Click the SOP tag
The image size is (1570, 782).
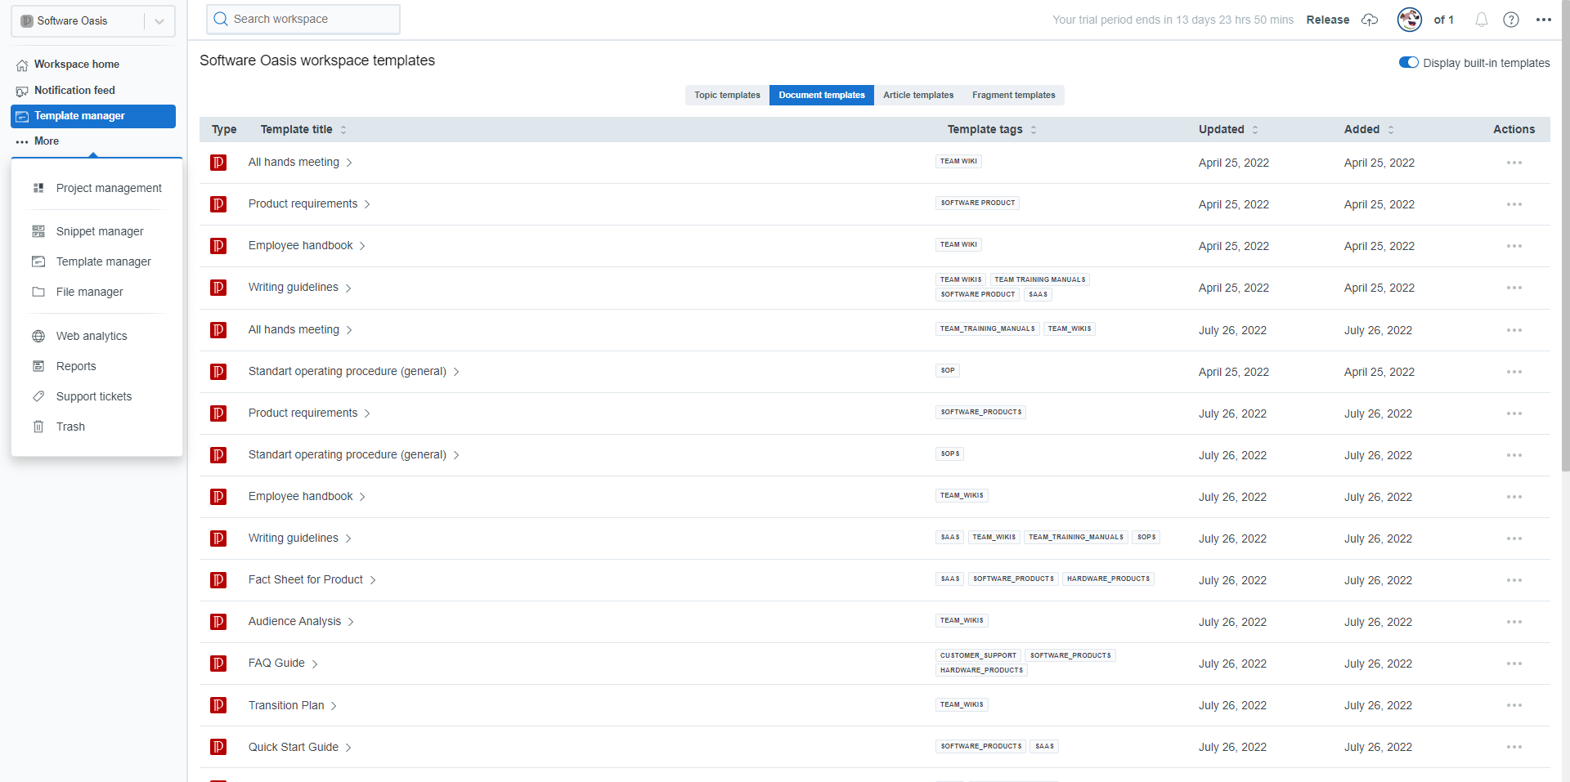[x=947, y=370]
